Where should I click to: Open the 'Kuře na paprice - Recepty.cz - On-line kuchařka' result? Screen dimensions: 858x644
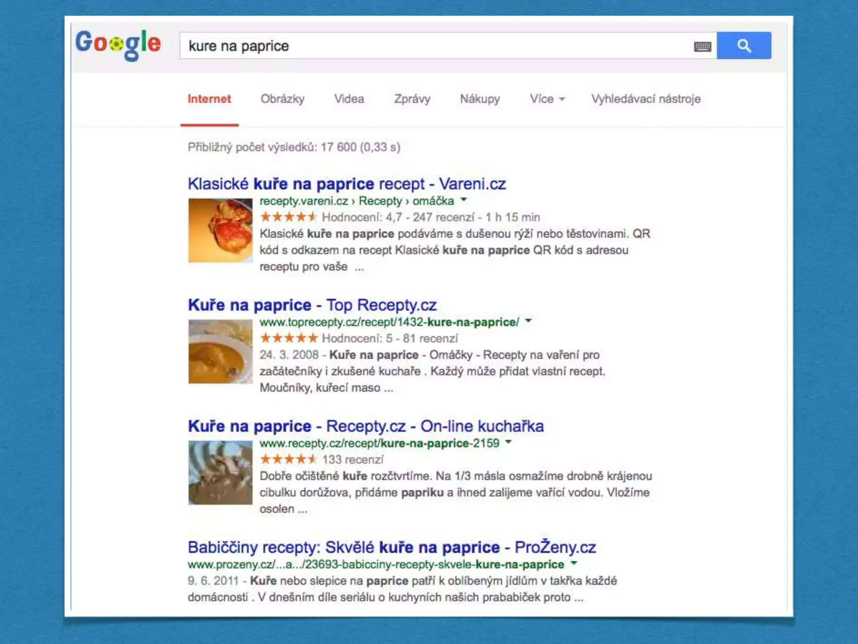(366, 426)
